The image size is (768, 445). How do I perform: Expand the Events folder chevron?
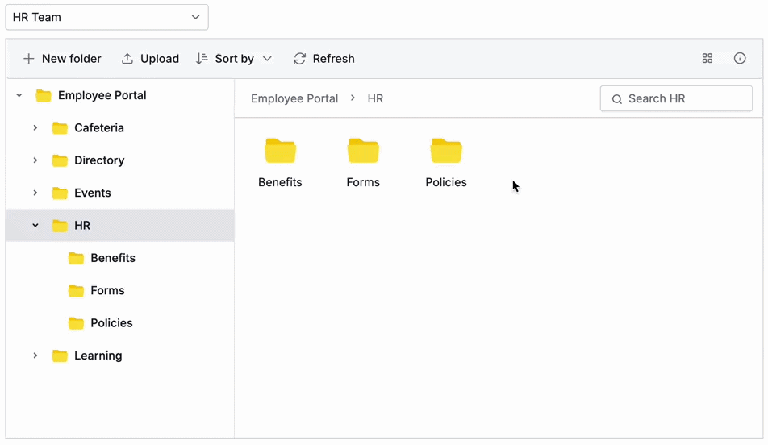click(35, 193)
